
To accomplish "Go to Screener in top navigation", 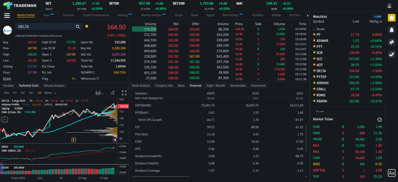I will (69, 15).
